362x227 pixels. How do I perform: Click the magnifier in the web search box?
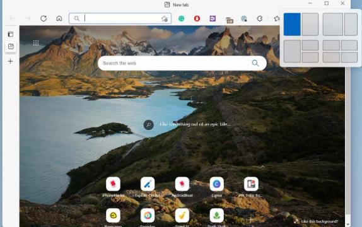(x=255, y=63)
